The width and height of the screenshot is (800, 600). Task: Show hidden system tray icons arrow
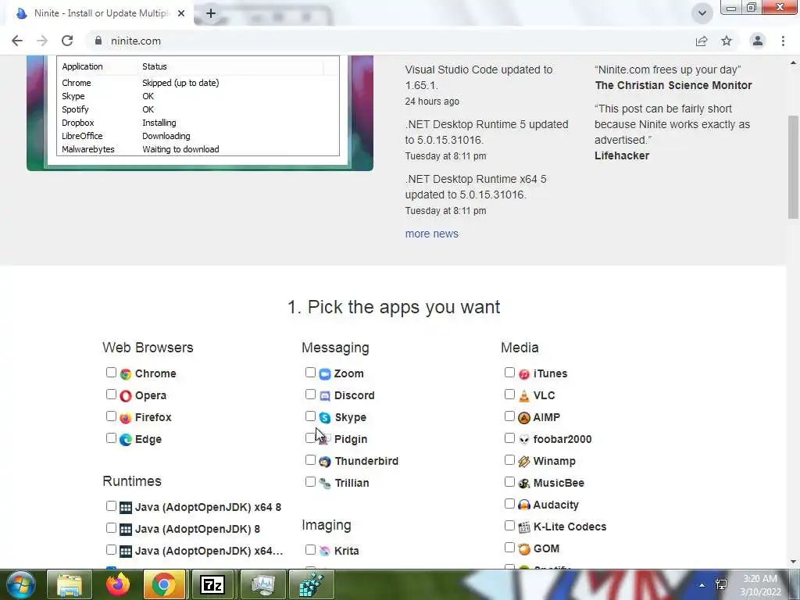pyautogui.click(x=702, y=585)
